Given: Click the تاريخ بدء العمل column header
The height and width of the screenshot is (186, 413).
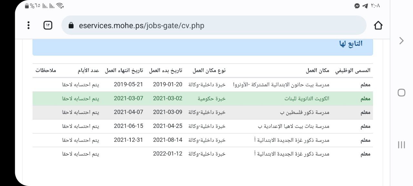Looking at the screenshot, I should (166, 70).
